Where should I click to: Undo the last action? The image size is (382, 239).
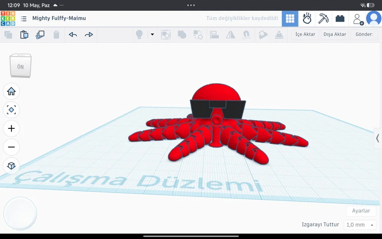(73, 35)
